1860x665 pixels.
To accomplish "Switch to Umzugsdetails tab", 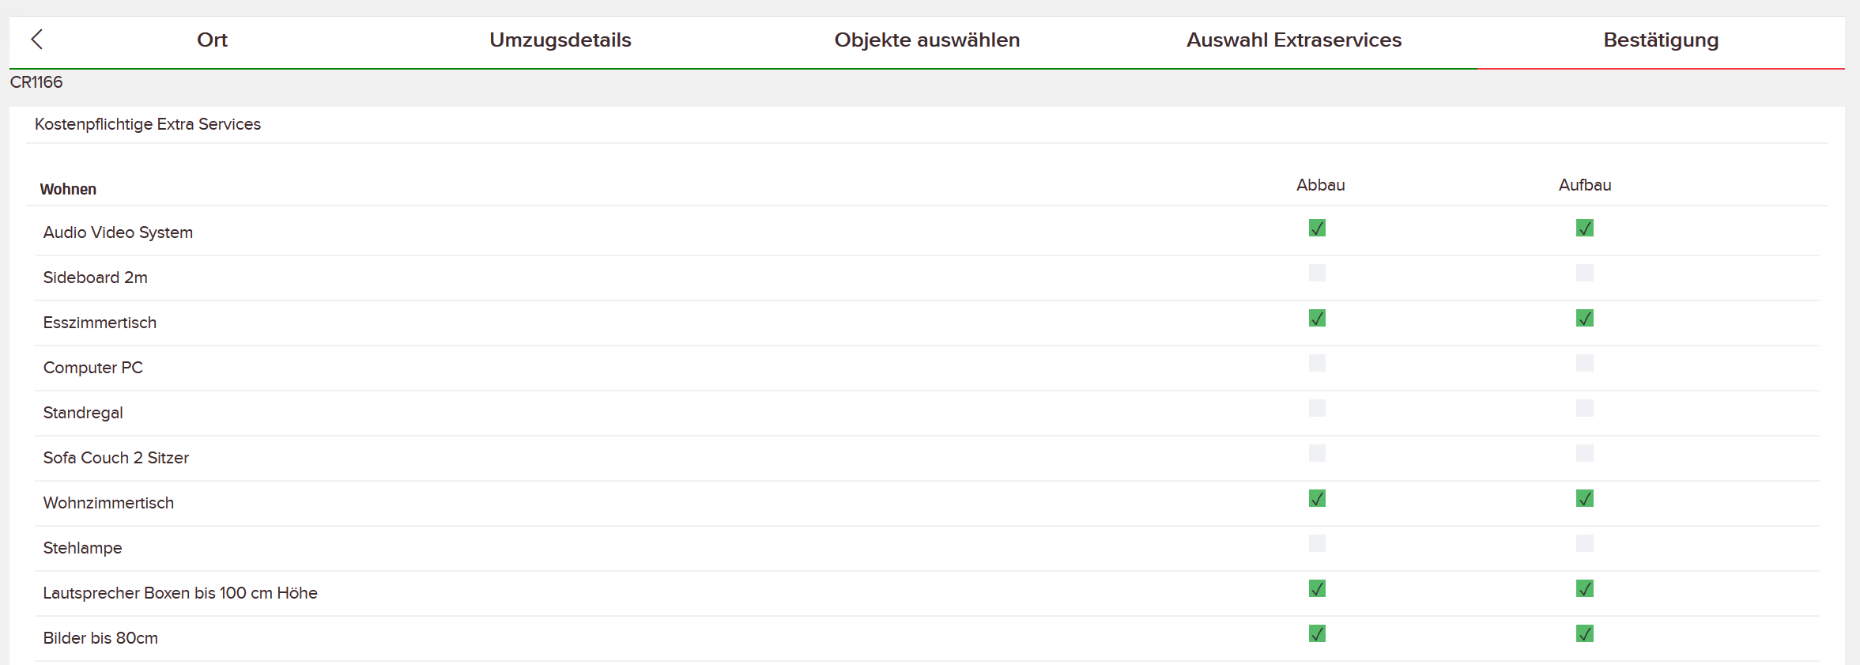I will click(x=560, y=40).
